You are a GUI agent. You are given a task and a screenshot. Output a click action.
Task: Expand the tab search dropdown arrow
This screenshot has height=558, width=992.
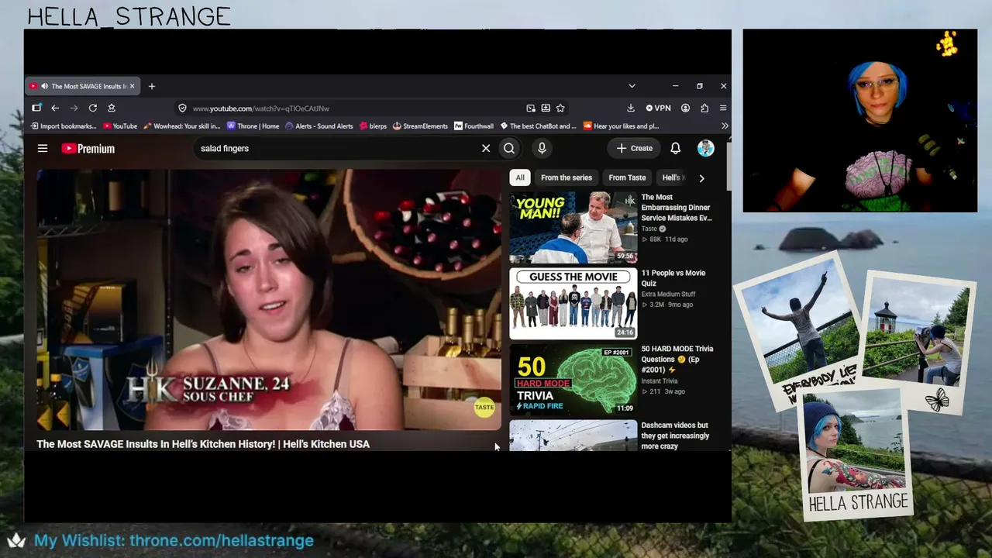click(x=632, y=86)
